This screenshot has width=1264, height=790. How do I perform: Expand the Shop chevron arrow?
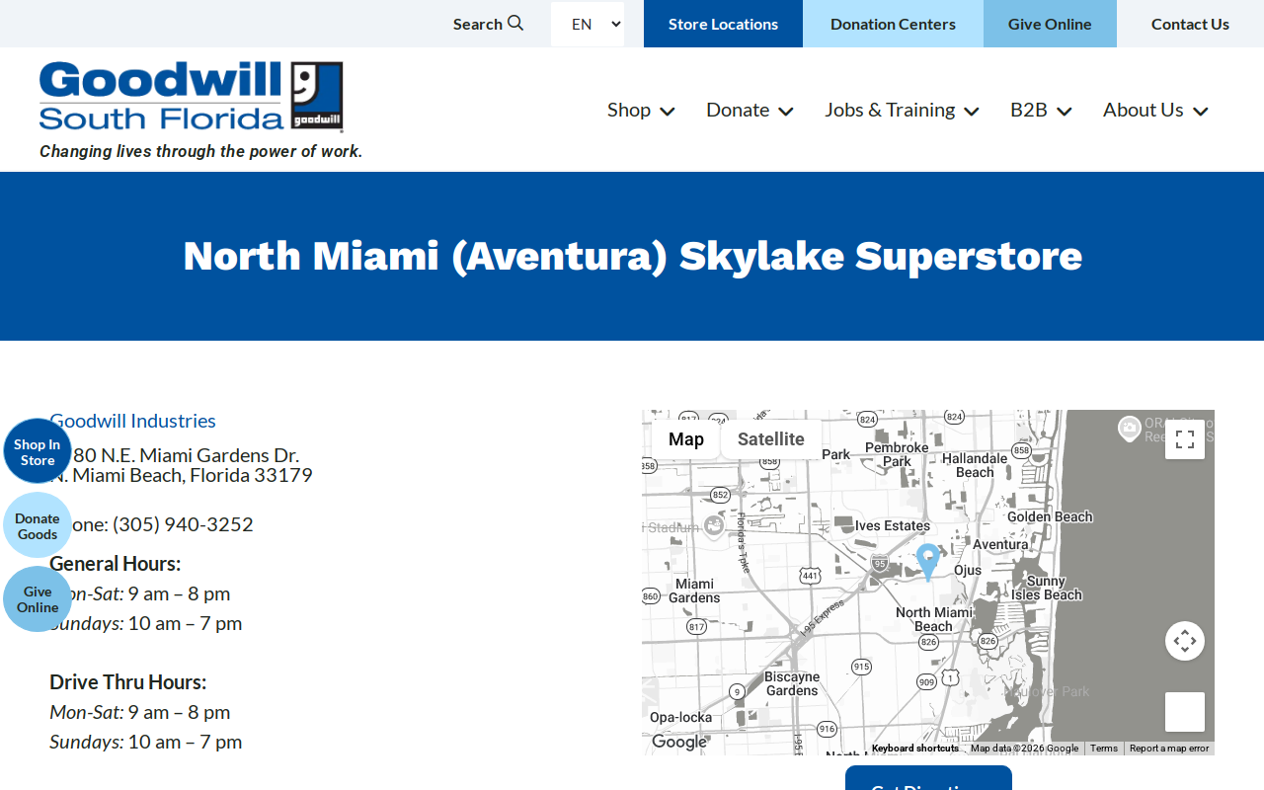point(668,112)
